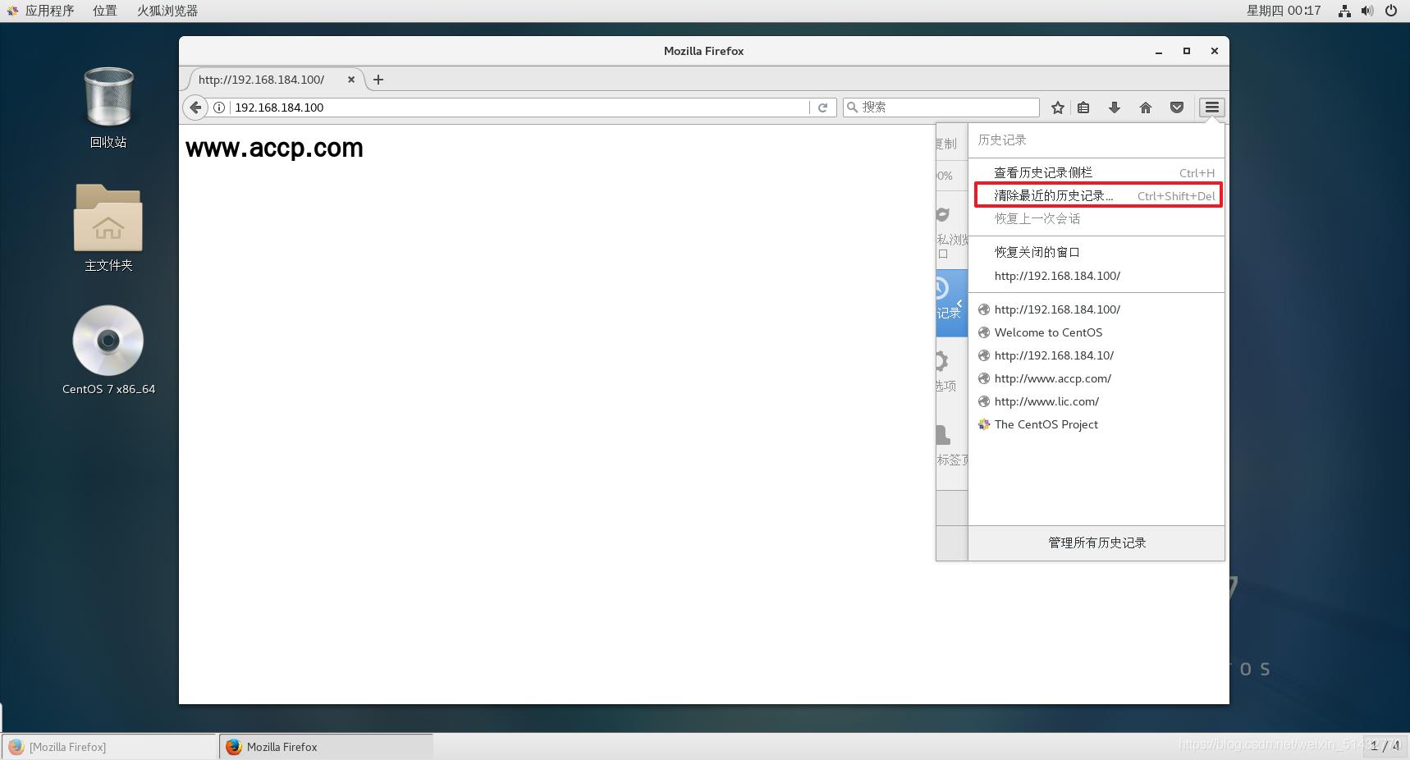The image size is (1410, 760).
Task: Open the Firefox hamburger menu button
Action: (x=1211, y=108)
